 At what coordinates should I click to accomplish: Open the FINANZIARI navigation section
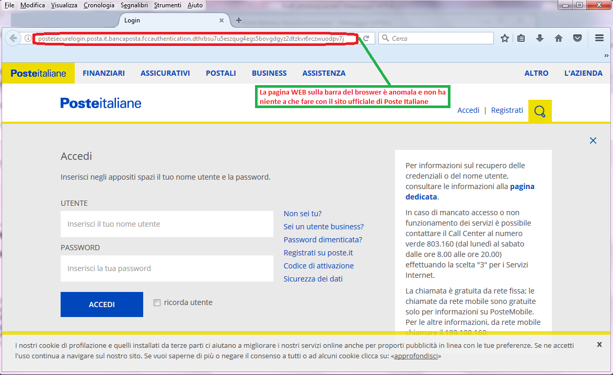pyautogui.click(x=103, y=73)
